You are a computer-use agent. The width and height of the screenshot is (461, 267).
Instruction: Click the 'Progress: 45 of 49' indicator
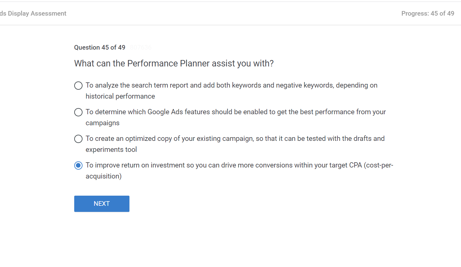(x=428, y=13)
